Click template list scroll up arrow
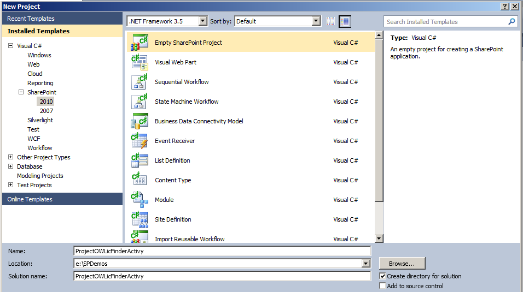The height and width of the screenshot is (292, 523). [379, 35]
